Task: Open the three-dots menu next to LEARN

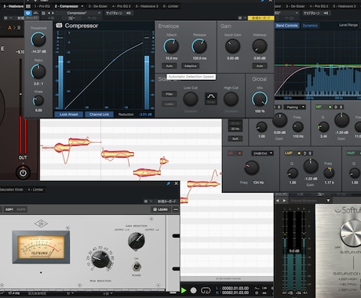Action: pos(175,209)
